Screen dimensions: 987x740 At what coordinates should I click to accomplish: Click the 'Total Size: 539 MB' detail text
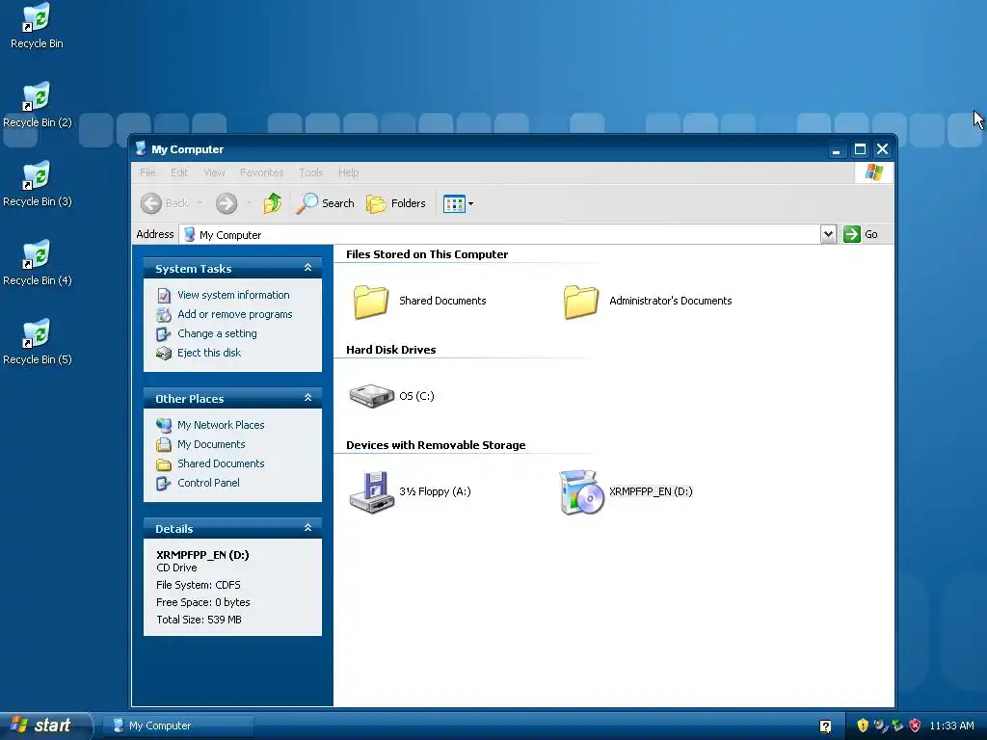pos(199,620)
